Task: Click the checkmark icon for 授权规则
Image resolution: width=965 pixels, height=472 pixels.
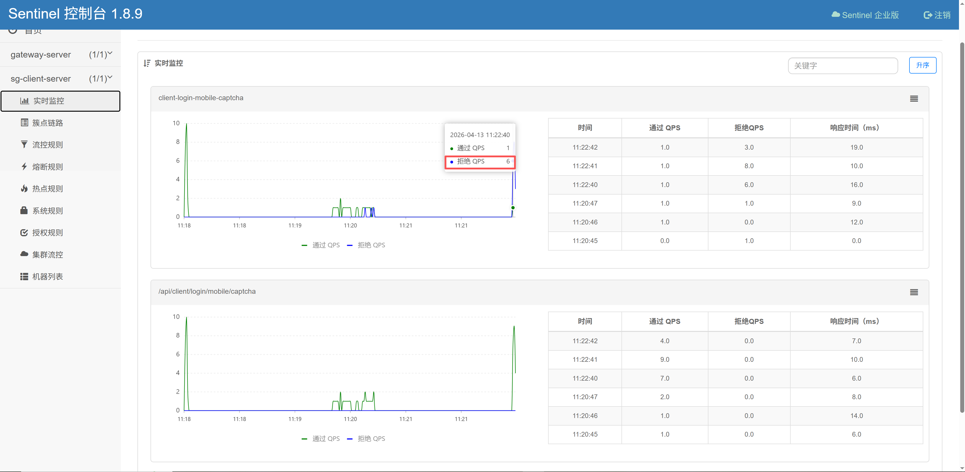Action: pos(24,232)
